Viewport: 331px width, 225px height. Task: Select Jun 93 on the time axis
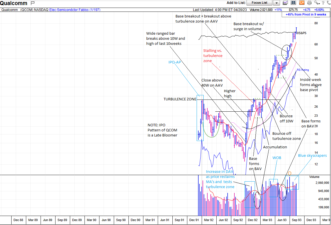(x=282, y=220)
